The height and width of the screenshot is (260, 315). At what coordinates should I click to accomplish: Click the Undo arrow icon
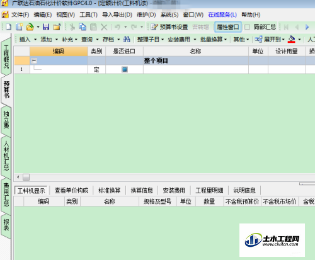[117, 27]
